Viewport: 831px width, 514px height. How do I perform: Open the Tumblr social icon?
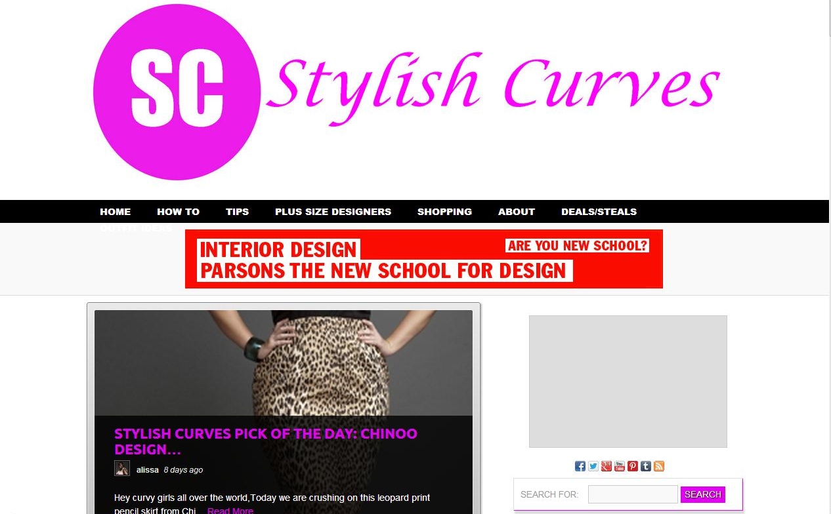click(x=646, y=466)
